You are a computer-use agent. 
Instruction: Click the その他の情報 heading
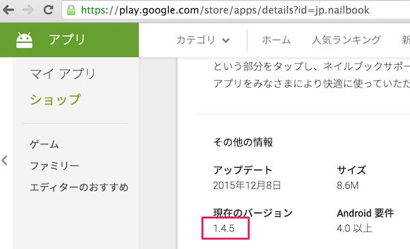(x=243, y=142)
